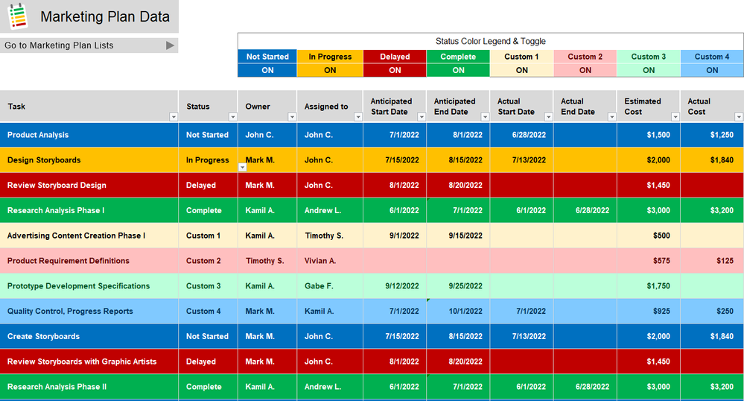The height and width of the screenshot is (401, 744).
Task: Select the Custom 1 legend color swatch
Action: tap(521, 57)
